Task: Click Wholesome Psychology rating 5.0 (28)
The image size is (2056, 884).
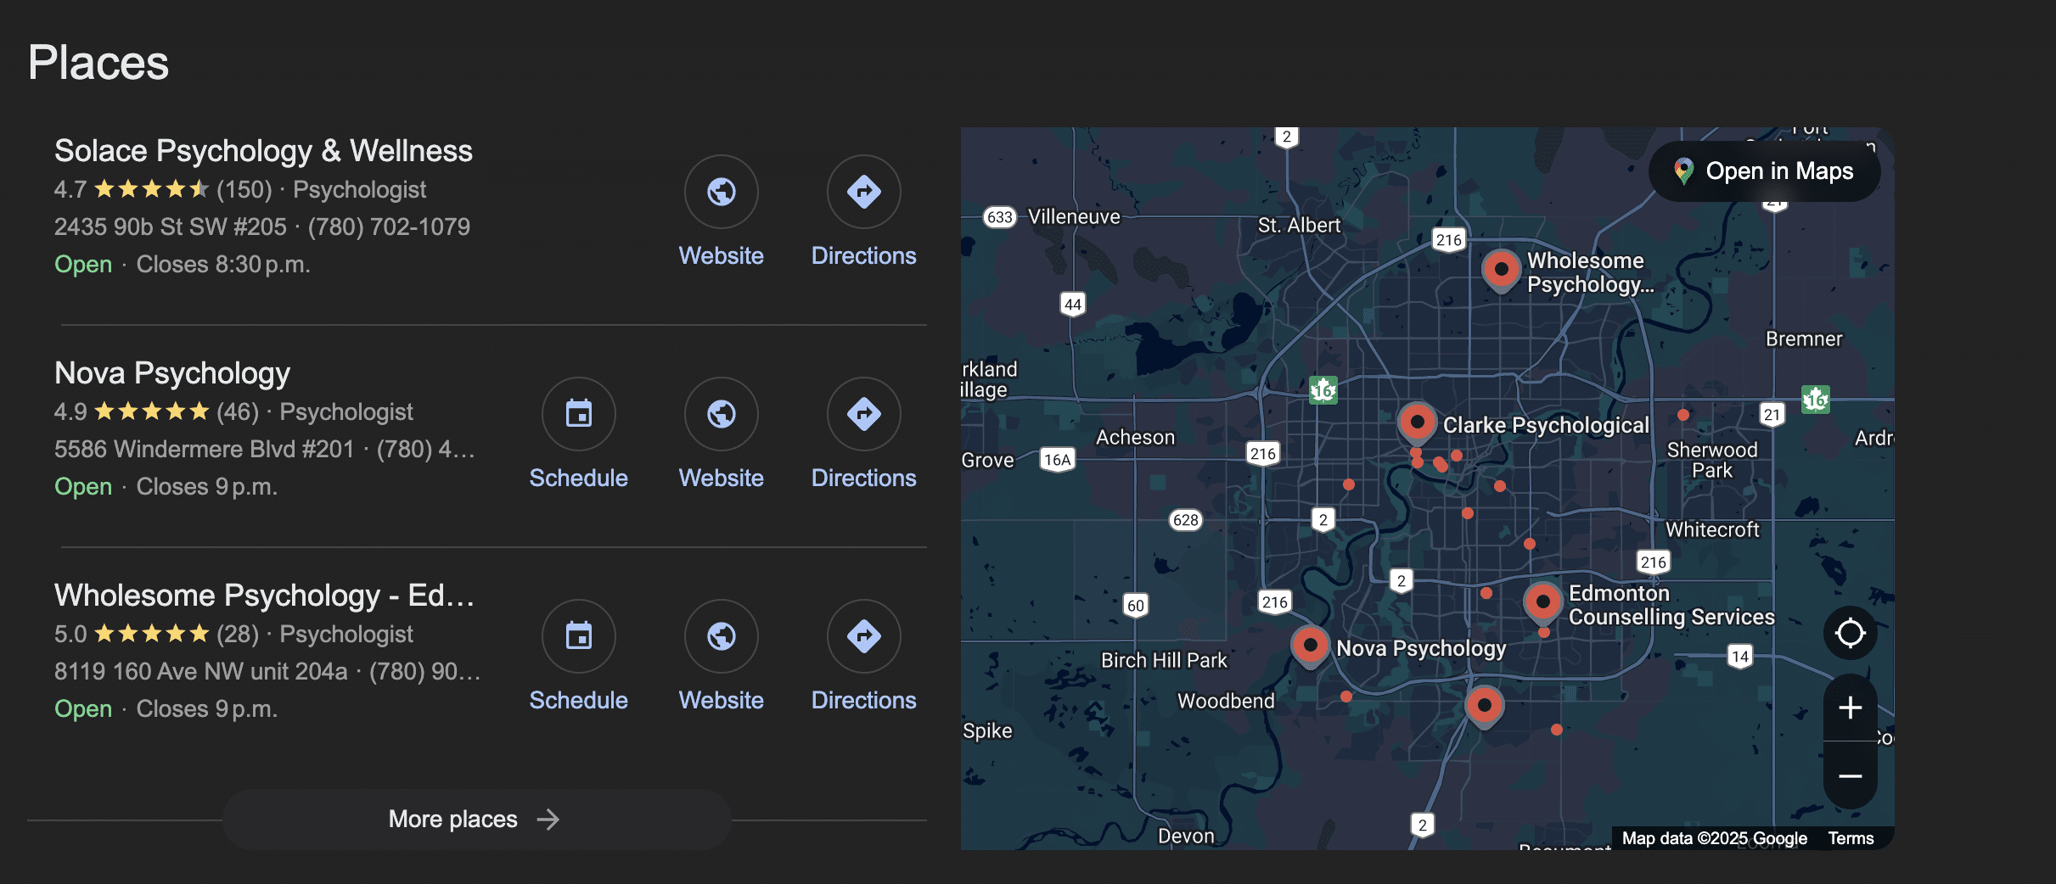Action: pyautogui.click(x=156, y=635)
